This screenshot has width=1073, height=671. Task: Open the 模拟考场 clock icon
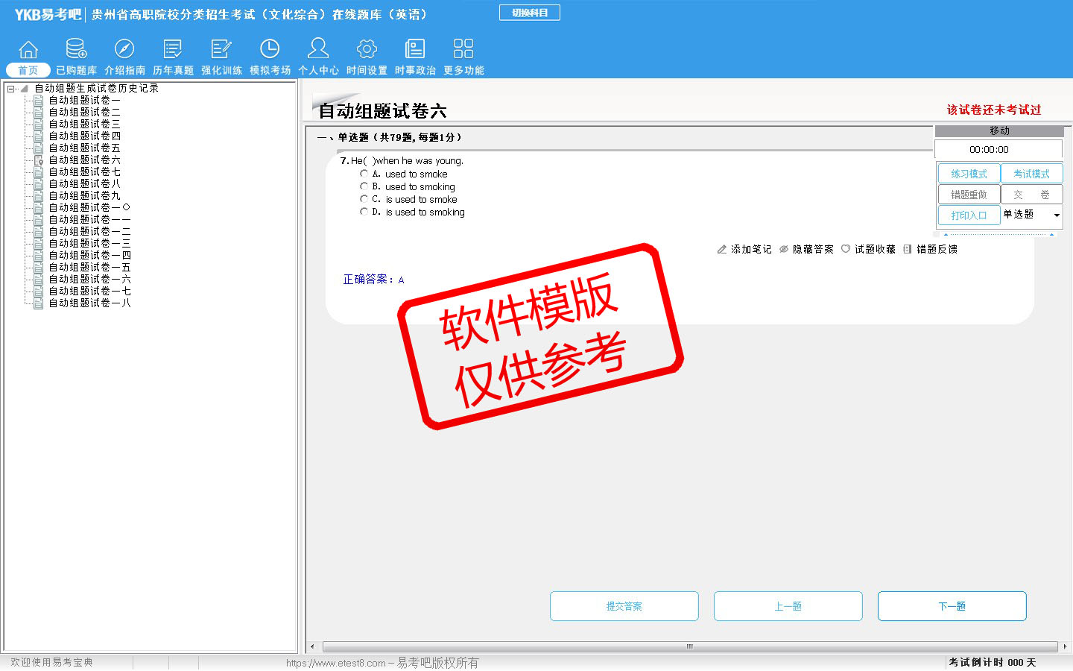pyautogui.click(x=270, y=49)
